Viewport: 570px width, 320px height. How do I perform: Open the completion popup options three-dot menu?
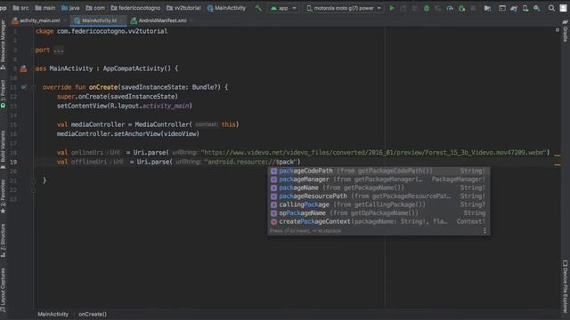(x=484, y=231)
